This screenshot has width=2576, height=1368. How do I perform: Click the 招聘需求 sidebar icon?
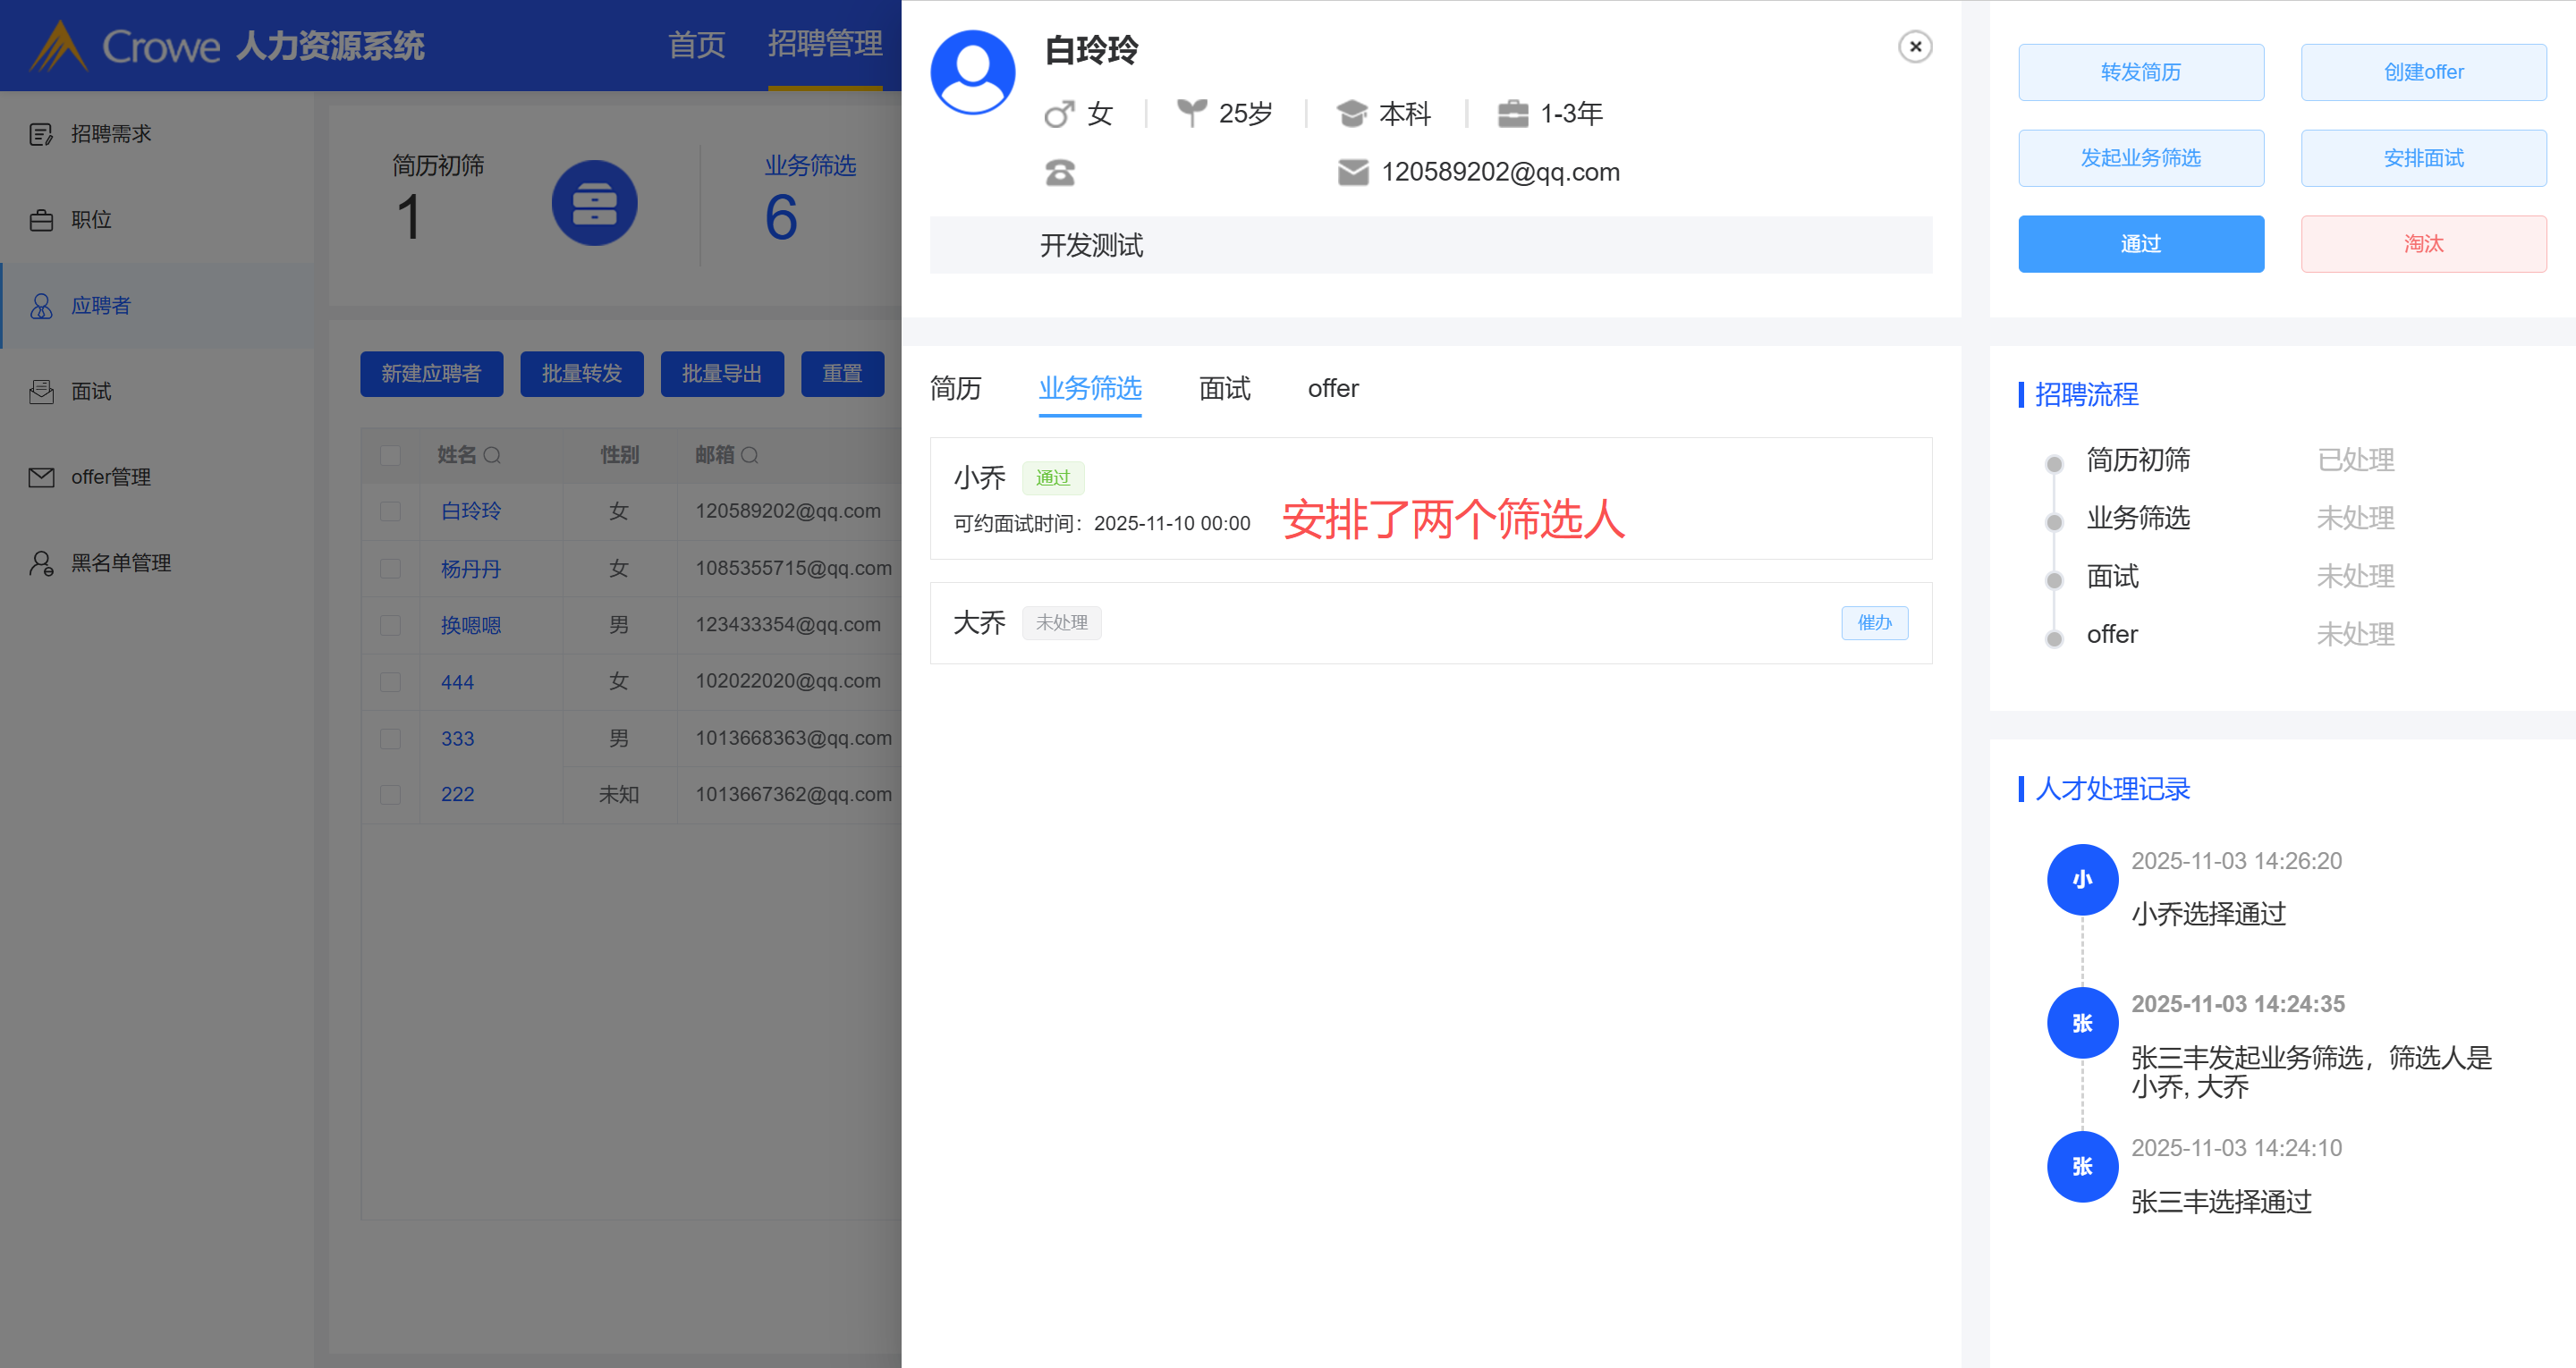click(41, 134)
